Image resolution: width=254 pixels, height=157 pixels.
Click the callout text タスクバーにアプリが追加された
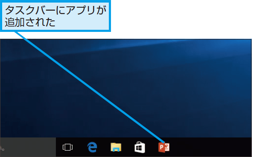tap(55, 16)
